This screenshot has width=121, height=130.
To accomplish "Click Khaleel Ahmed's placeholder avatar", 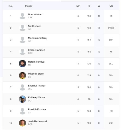I will point(22,52).
